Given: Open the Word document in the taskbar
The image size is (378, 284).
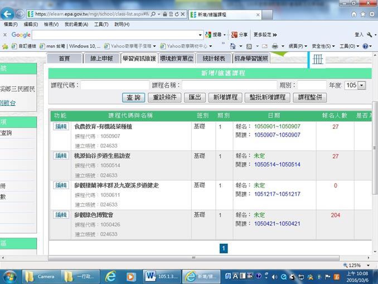Looking at the screenshot, I should 162,276.
